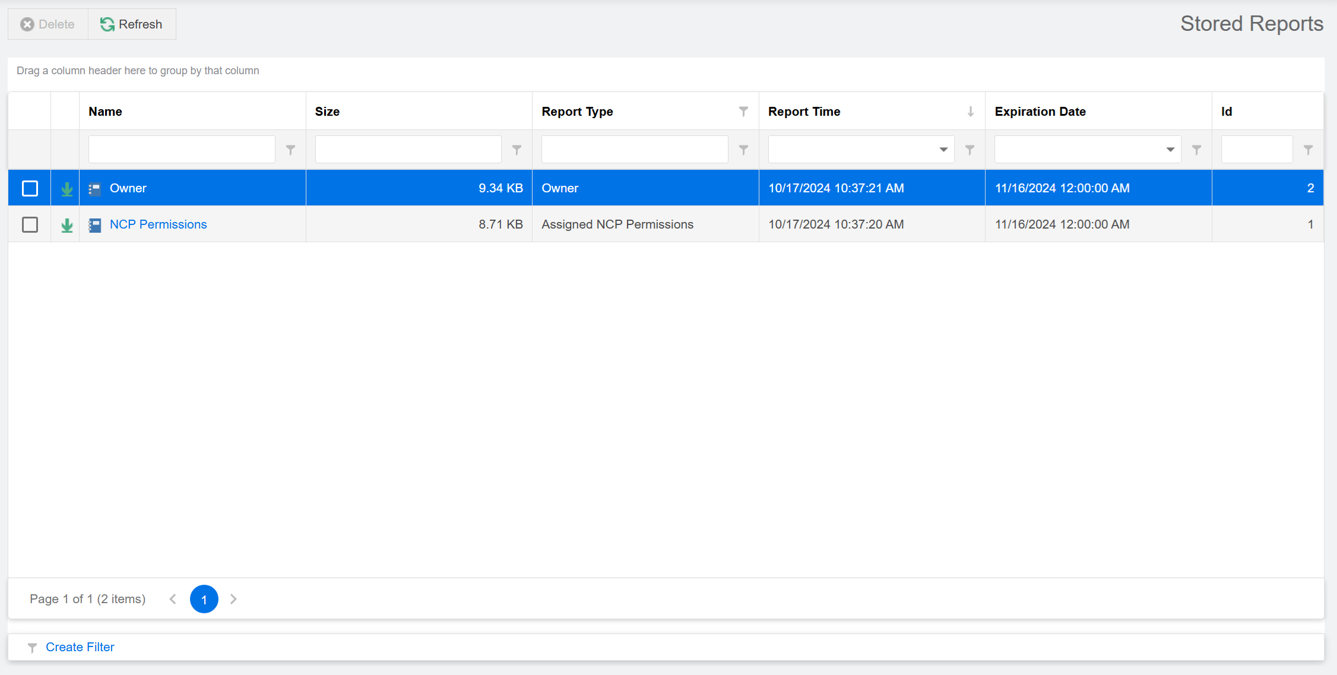Screen dimensions: 1337x675
Task: Click the filter icon beside Size search box
Action: pyautogui.click(x=517, y=150)
